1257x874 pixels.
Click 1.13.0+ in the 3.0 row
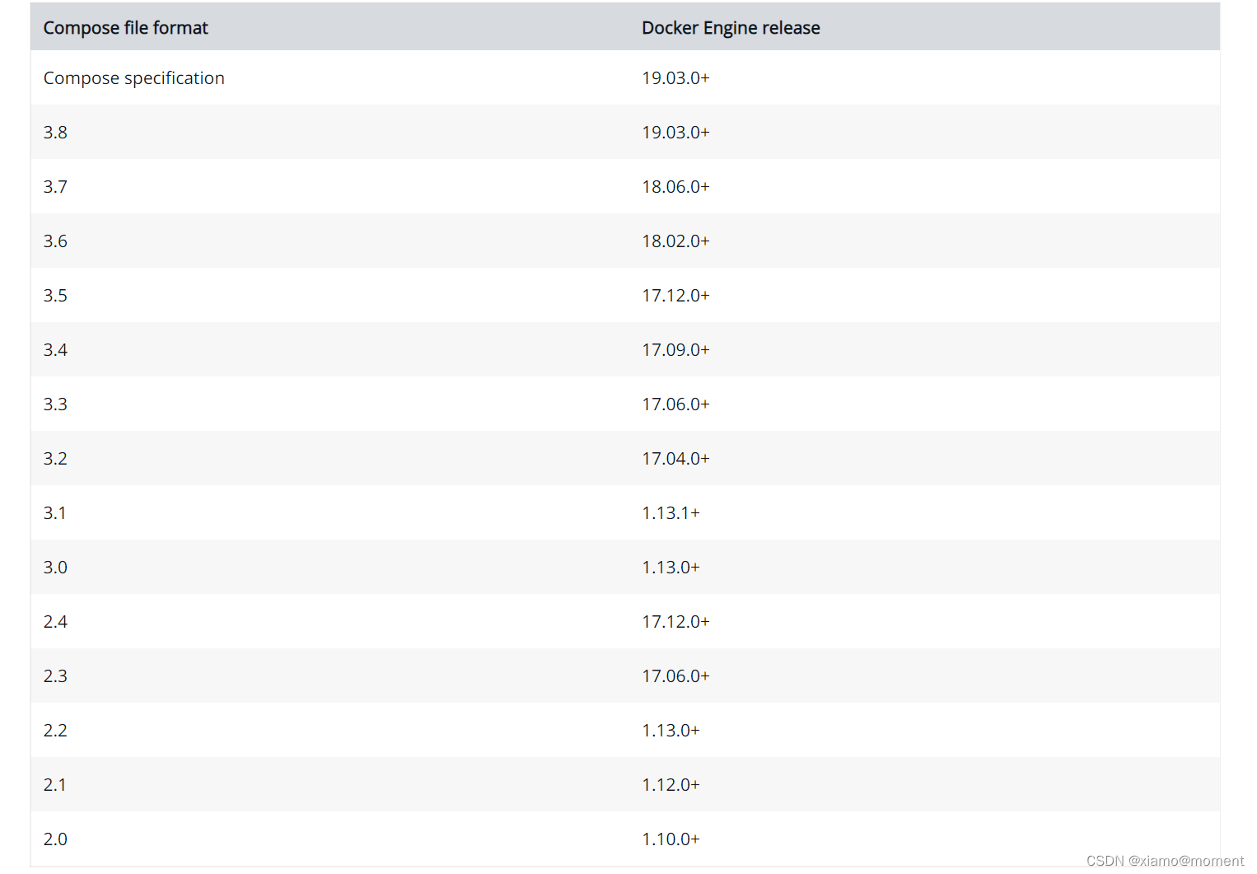671,568
